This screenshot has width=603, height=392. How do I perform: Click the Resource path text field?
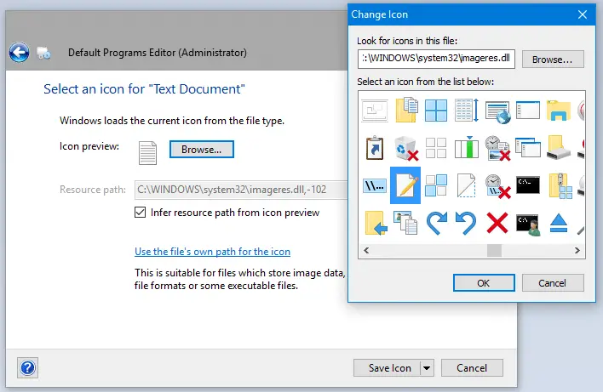point(241,190)
